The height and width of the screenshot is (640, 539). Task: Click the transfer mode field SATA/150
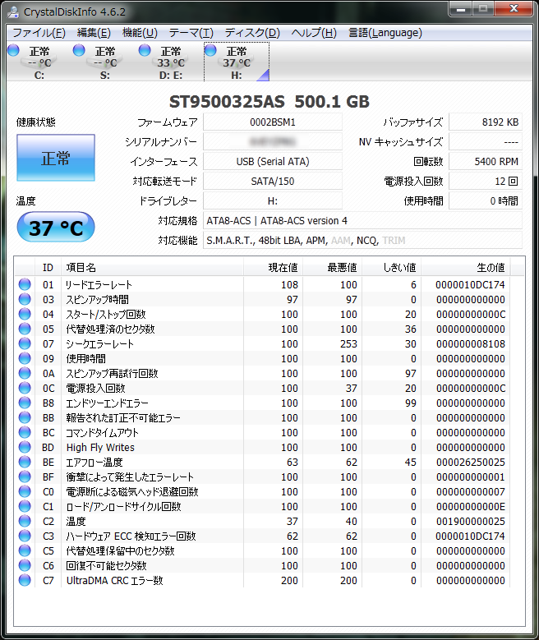tap(272, 181)
